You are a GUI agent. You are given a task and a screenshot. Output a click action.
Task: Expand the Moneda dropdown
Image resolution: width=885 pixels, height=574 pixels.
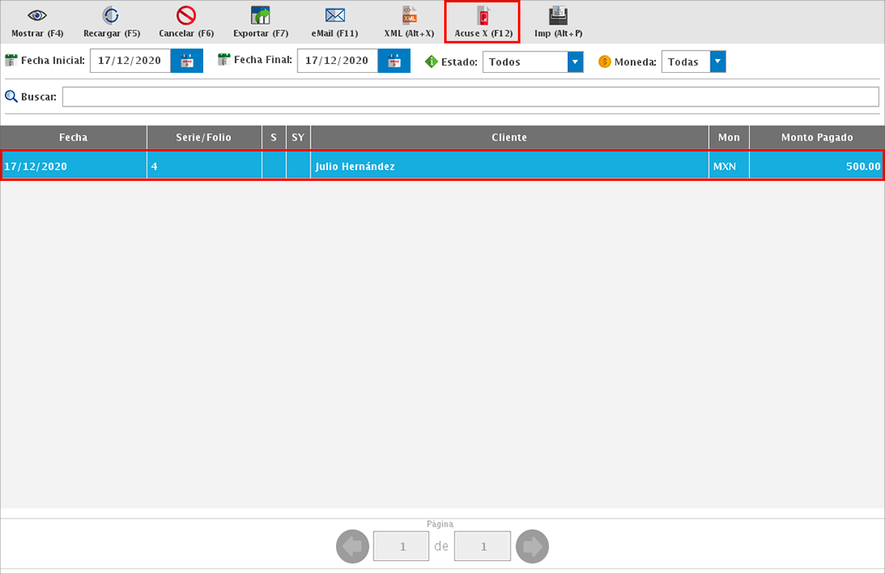click(718, 62)
